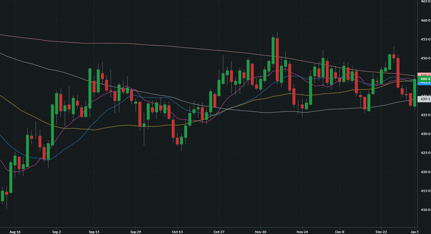Viewport: 431px width, 234px height.
Task: Click the blue price tag below 444-4
Action: click(424, 83)
